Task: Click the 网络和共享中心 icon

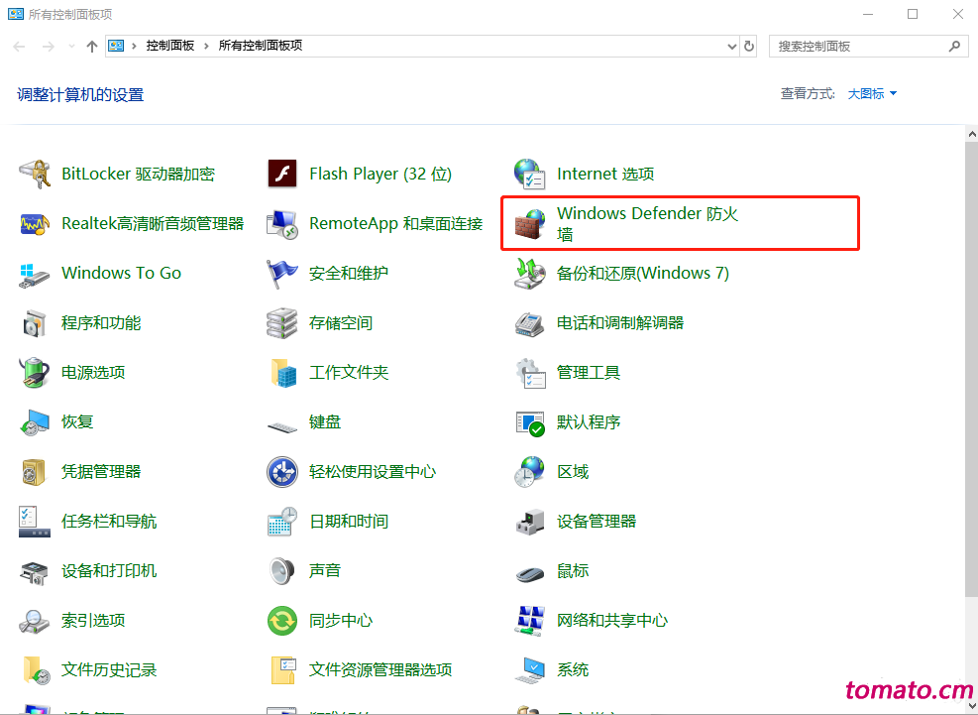Action: [529, 621]
